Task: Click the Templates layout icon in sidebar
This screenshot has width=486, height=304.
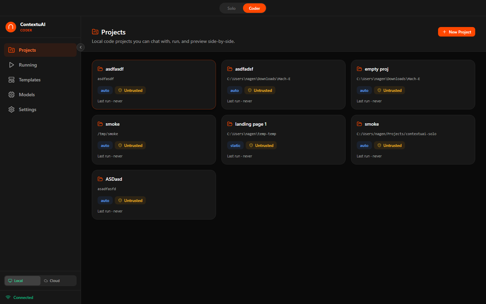Action: coord(11,80)
